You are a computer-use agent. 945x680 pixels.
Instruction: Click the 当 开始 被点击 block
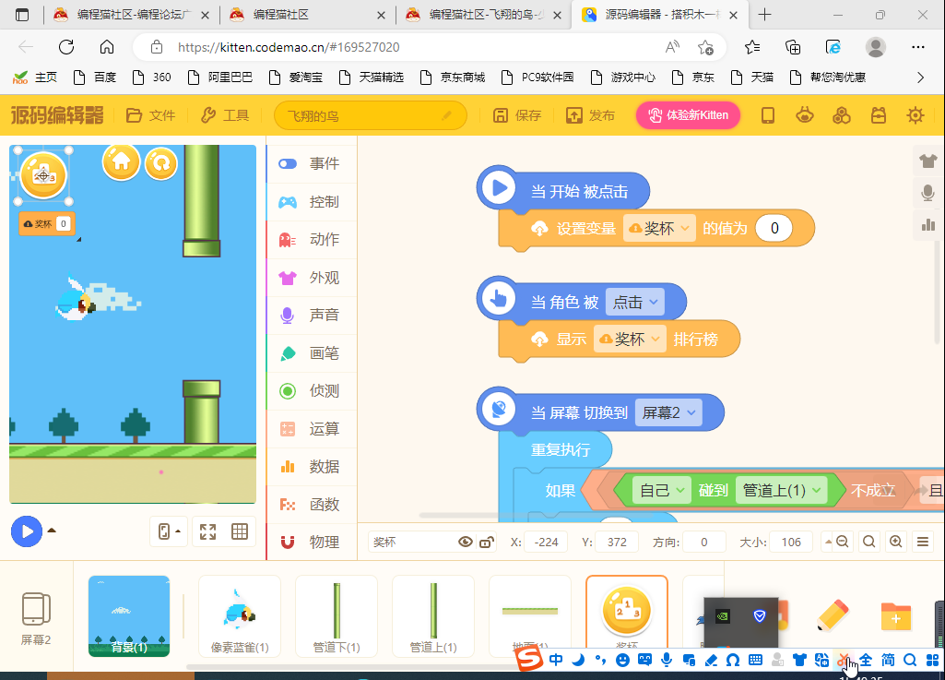563,191
